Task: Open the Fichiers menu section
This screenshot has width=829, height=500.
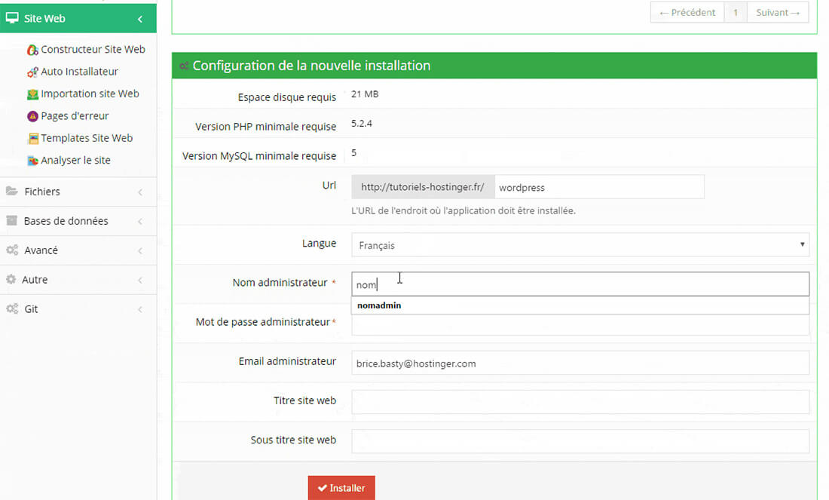Action: coord(78,192)
